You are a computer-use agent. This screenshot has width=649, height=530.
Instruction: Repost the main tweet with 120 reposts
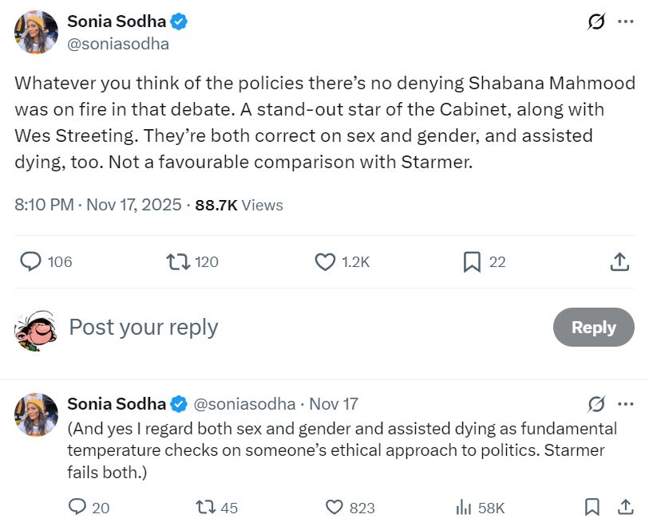pos(176,261)
